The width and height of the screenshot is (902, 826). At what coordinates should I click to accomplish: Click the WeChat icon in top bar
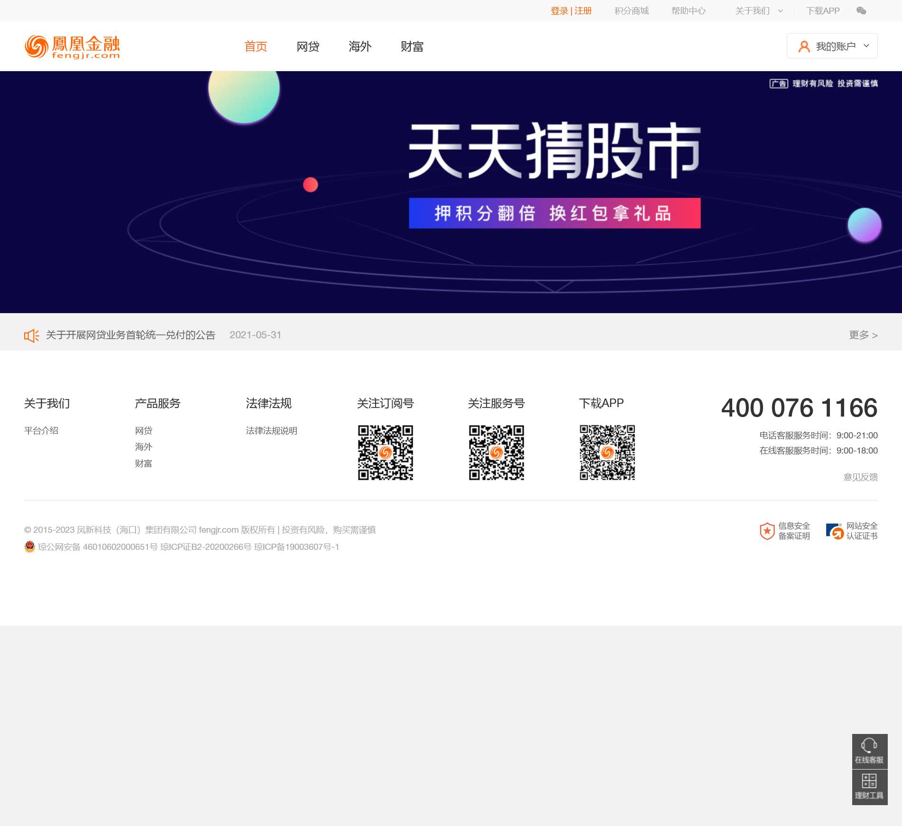tap(861, 11)
